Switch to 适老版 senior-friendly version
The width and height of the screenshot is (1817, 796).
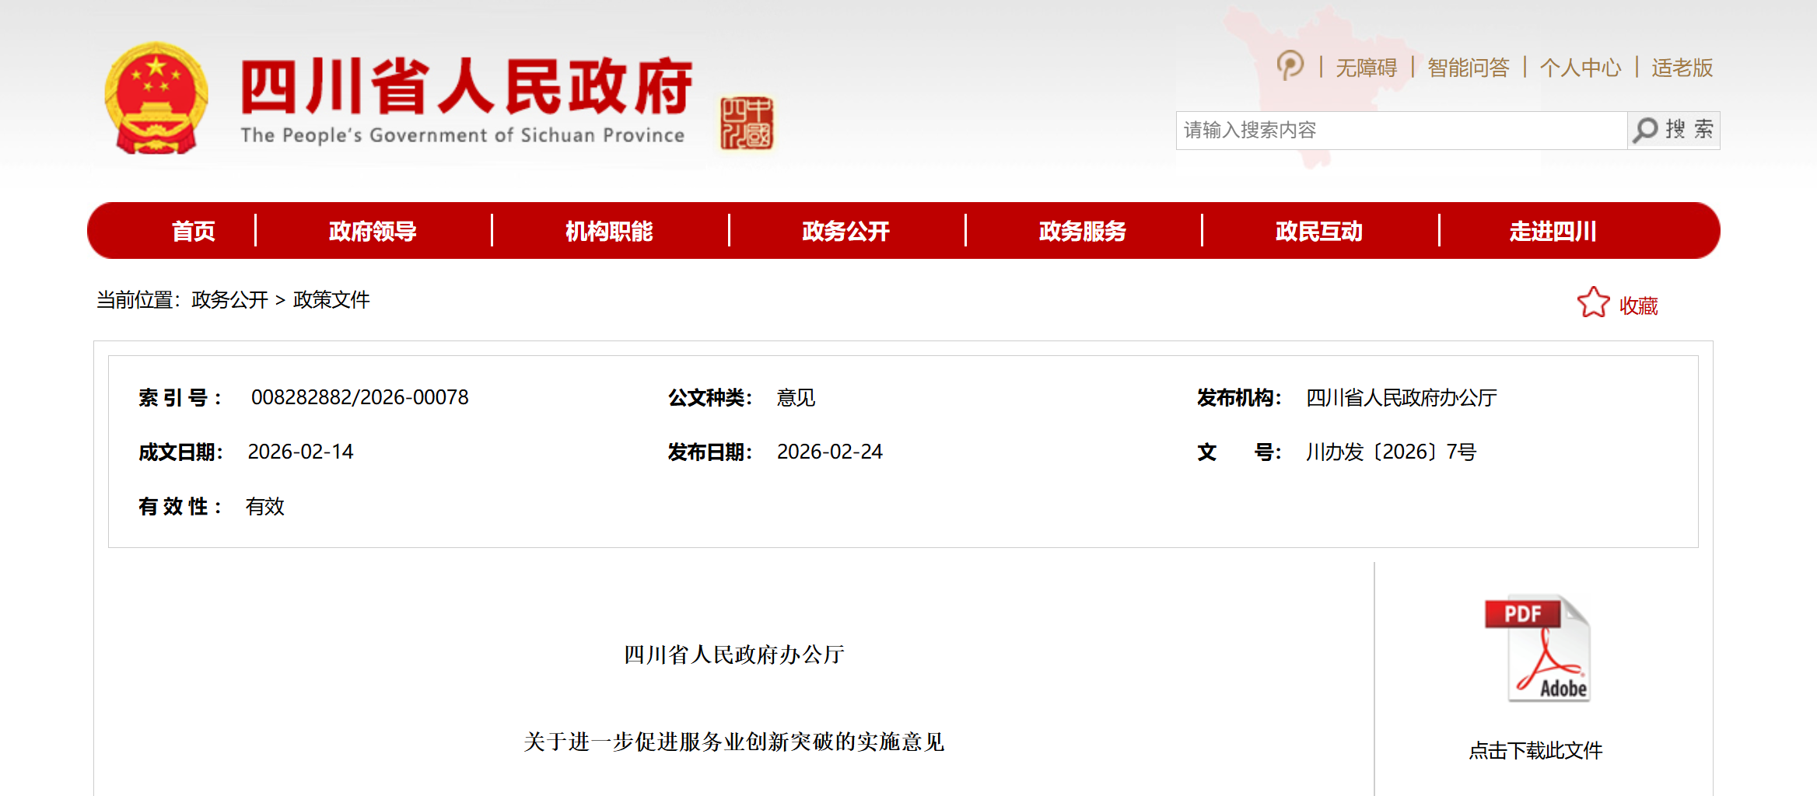(x=1682, y=68)
